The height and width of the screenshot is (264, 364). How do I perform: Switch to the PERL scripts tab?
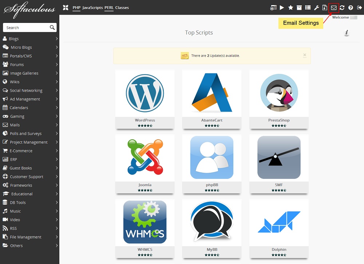pyautogui.click(x=109, y=8)
